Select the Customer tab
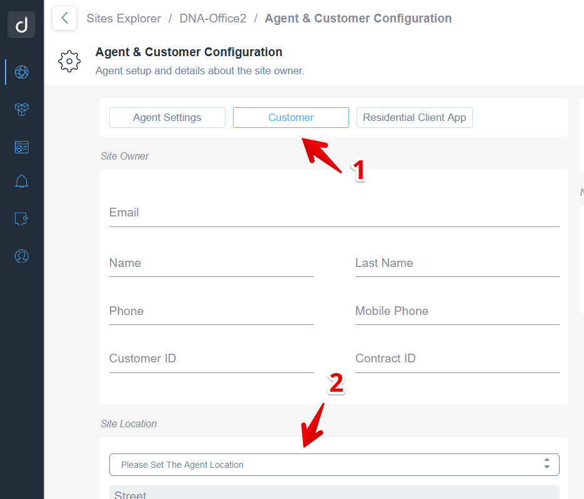Viewport: 584px width, 499px height. pos(291,117)
